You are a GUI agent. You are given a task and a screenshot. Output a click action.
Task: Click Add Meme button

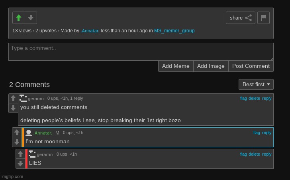[x=176, y=66]
